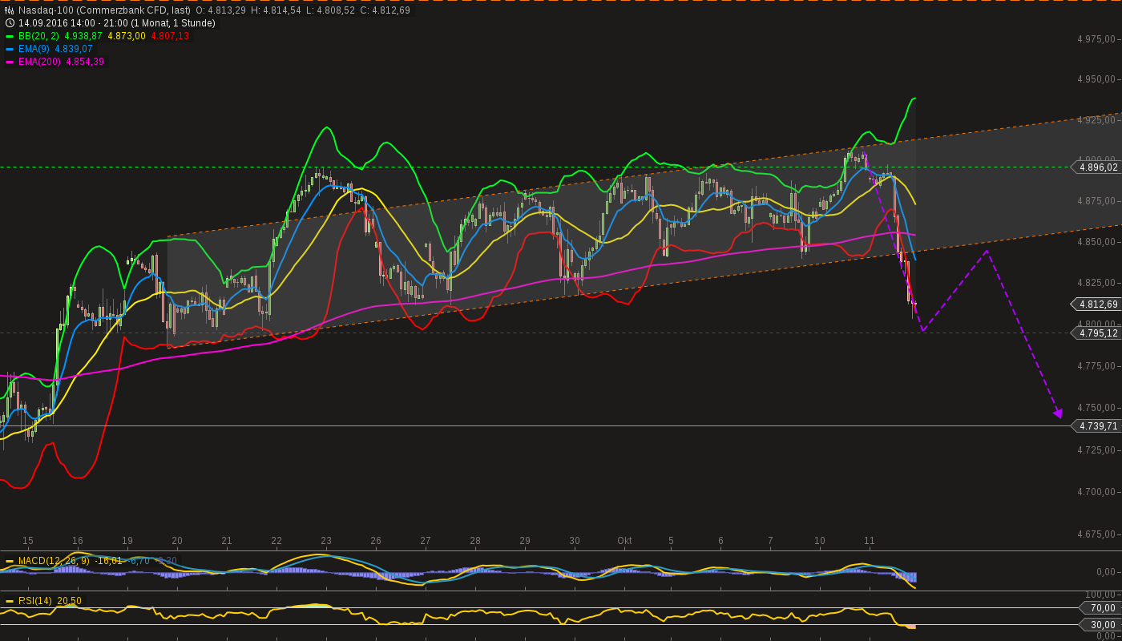Click the date 30 on time axis
The image size is (1122, 641).
(x=575, y=541)
